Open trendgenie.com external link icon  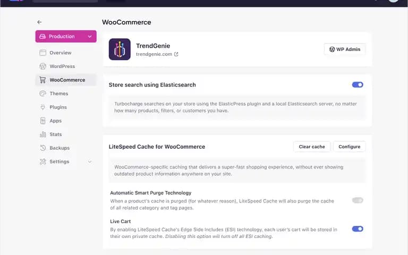click(x=176, y=54)
